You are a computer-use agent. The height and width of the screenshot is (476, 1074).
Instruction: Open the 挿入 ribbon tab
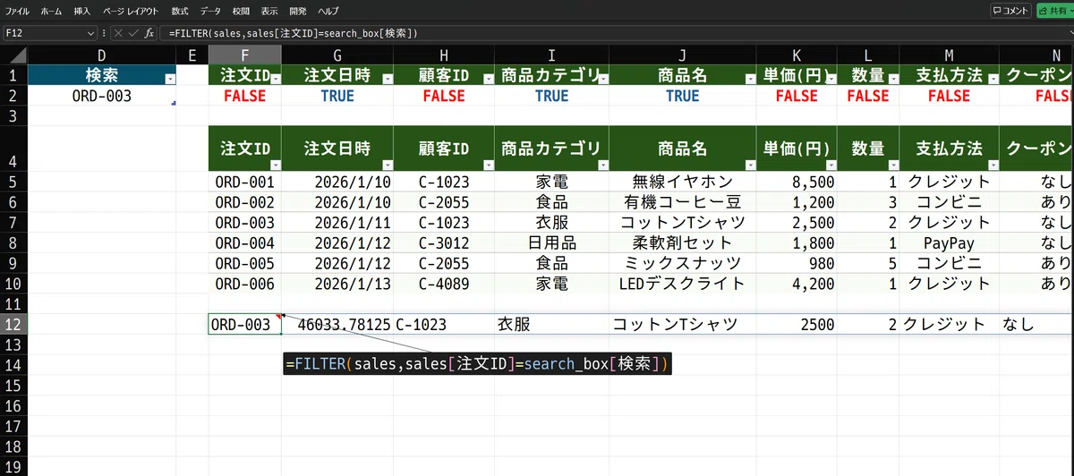coord(82,11)
